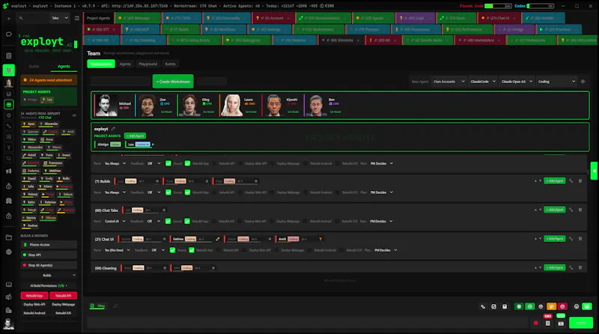Open the chat bubble icon in the sidebar
599x334 pixels.
[x=9, y=34]
